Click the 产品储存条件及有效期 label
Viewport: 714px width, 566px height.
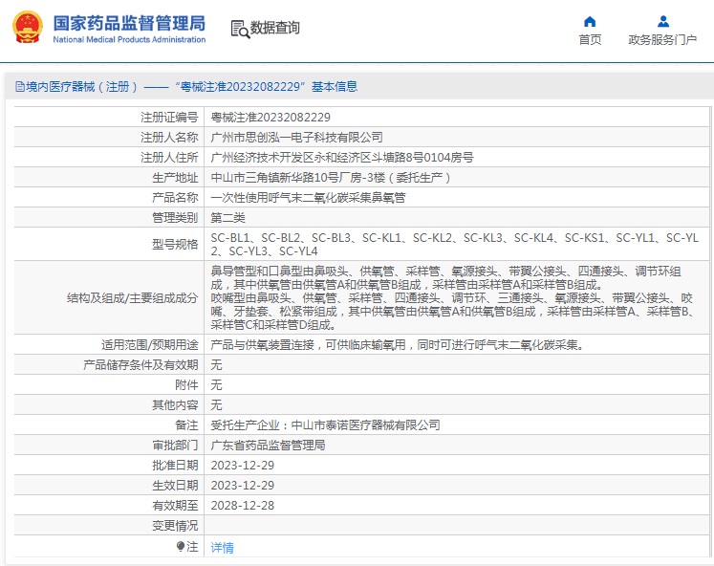coord(141,365)
